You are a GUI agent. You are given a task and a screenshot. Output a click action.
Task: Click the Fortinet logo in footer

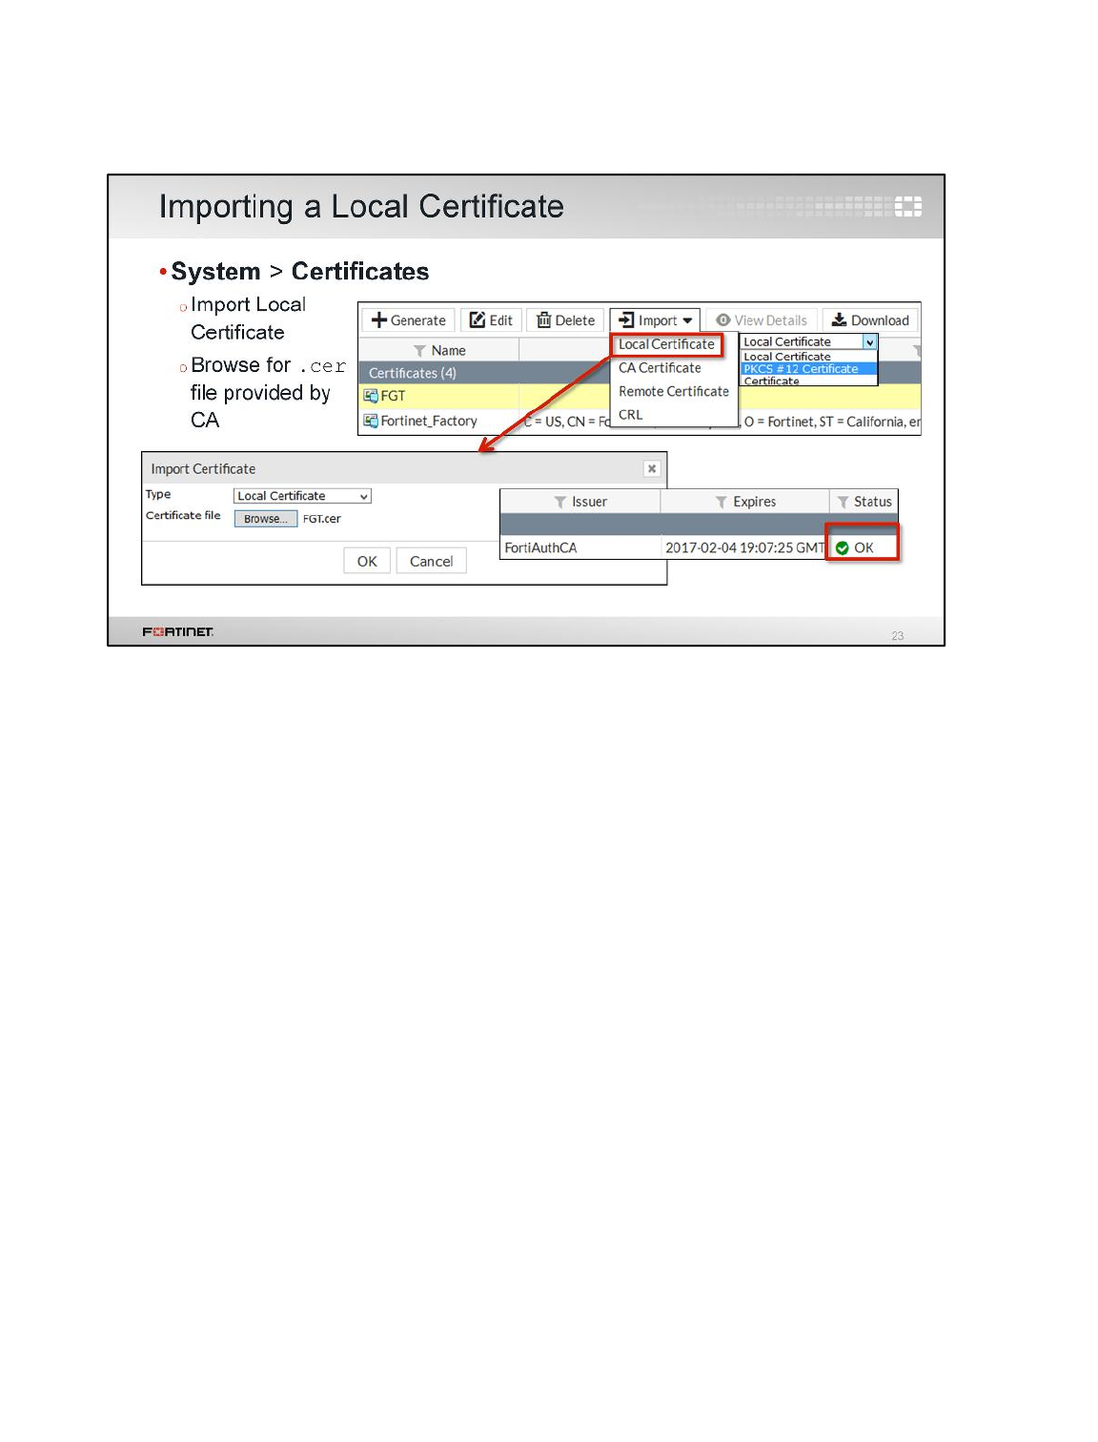pos(178,631)
